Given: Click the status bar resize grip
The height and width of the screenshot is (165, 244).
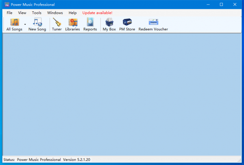Looking at the screenshot, I should (x=239, y=161).
